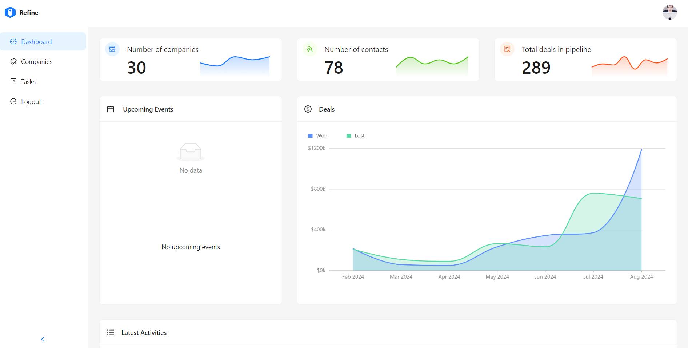688x348 pixels.
Task: Click the 'Number of companies' title
Action: [x=163, y=49]
